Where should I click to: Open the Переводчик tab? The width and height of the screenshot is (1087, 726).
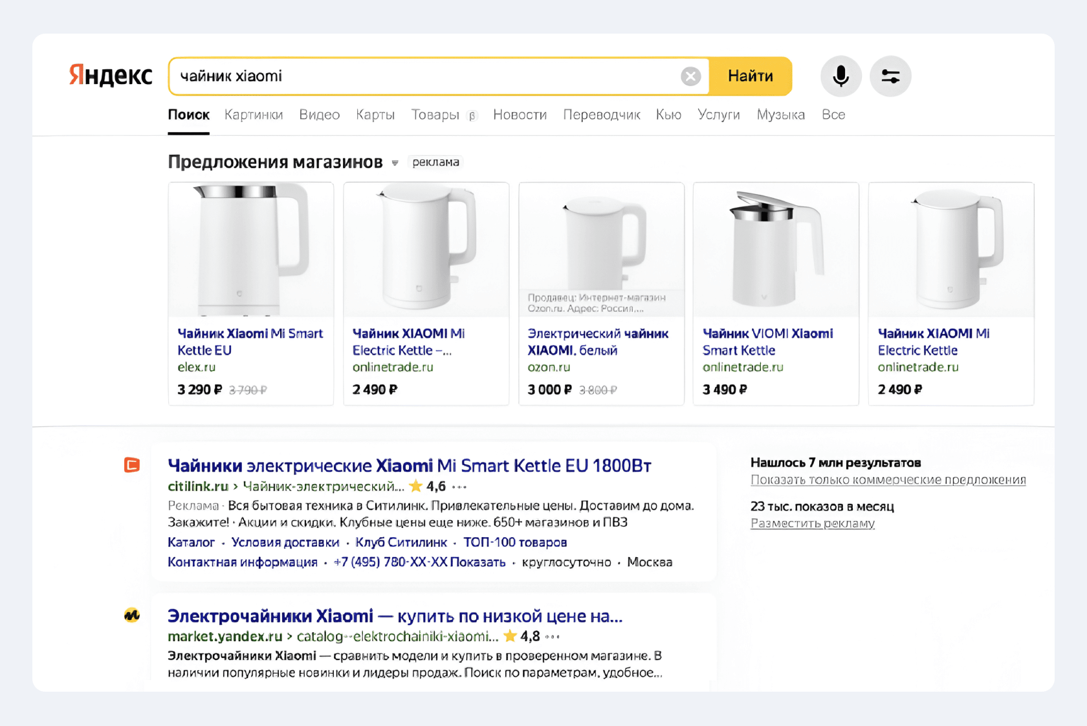tap(602, 115)
